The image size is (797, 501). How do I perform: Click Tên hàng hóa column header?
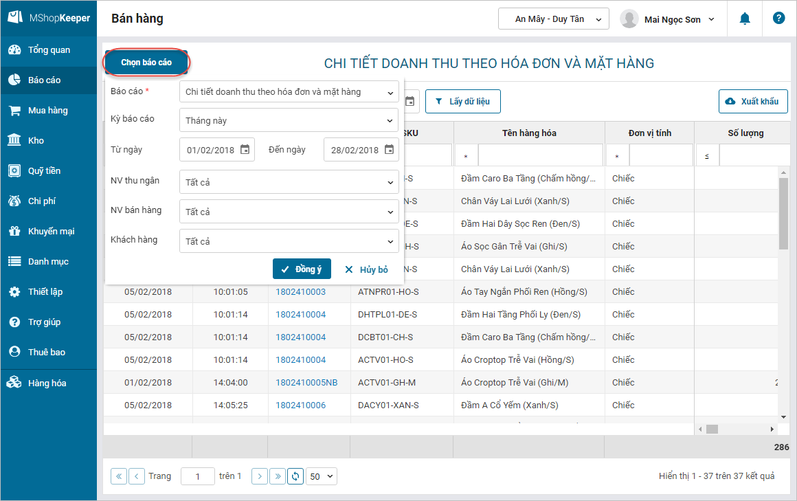click(529, 133)
